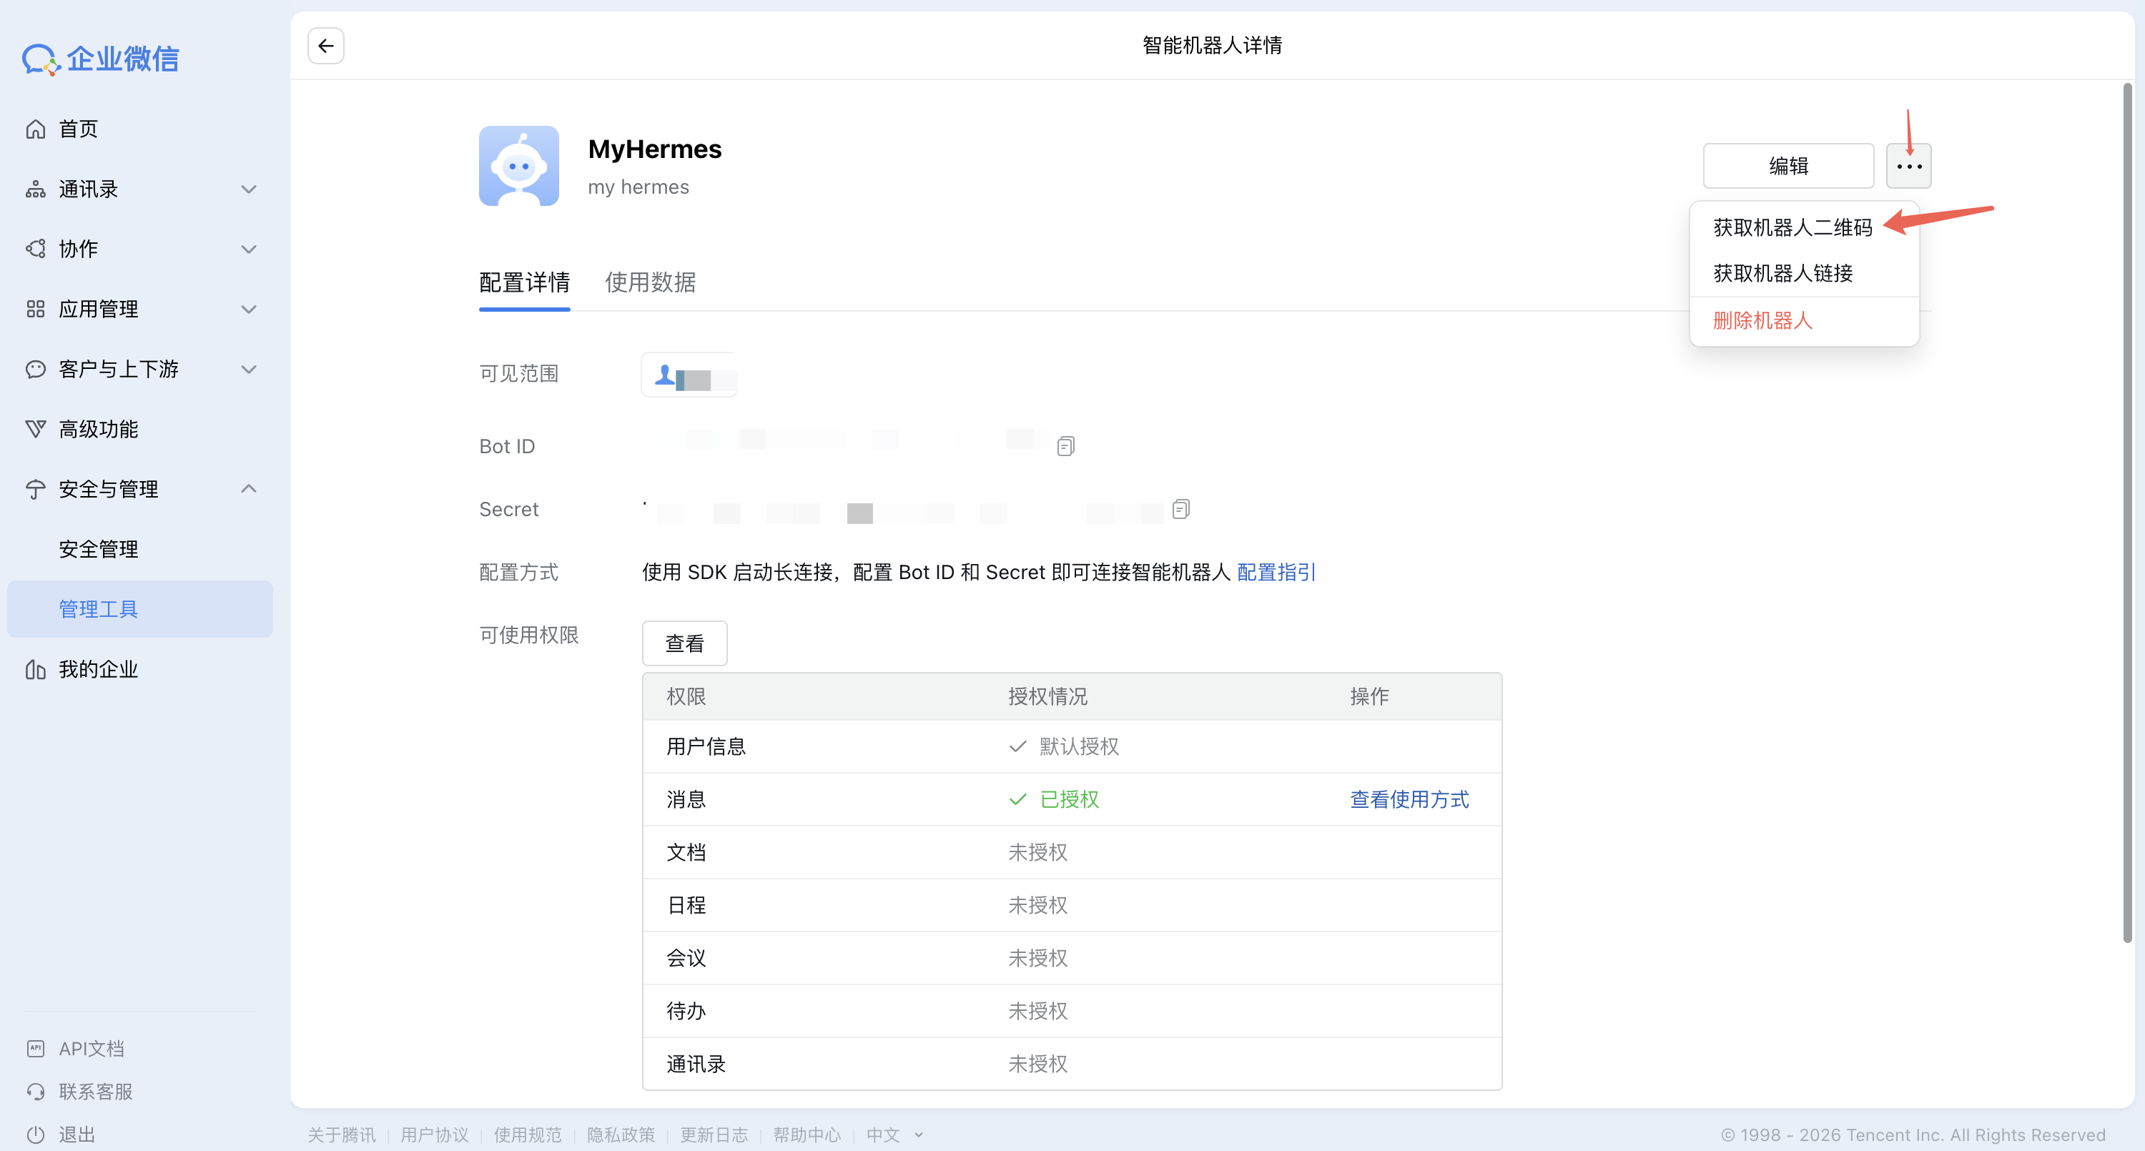This screenshot has width=2145, height=1151.
Task: Switch to the 使用数据 tab
Action: click(x=649, y=282)
